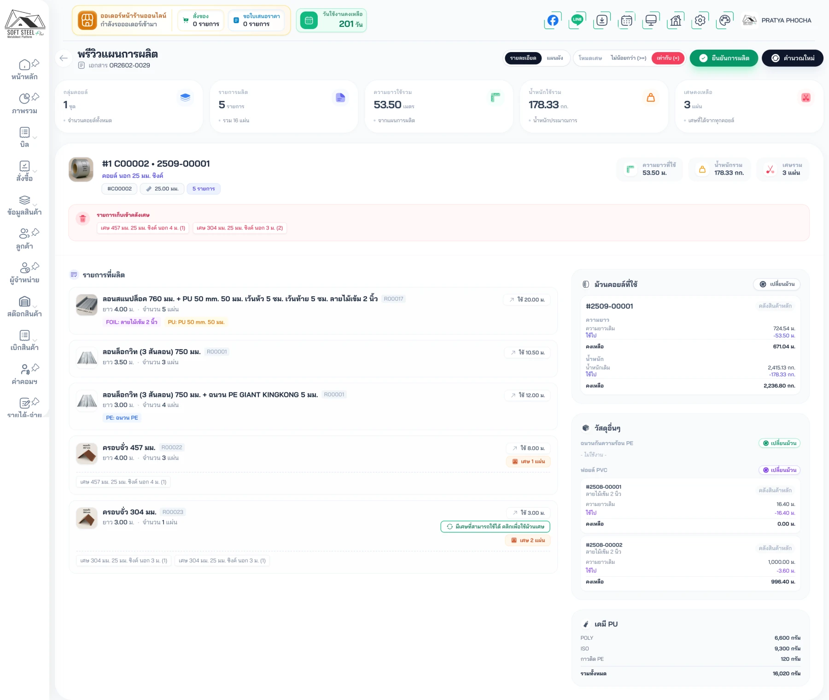
Task: Click foil roll #2508-00001 entry
Action: 690,506
